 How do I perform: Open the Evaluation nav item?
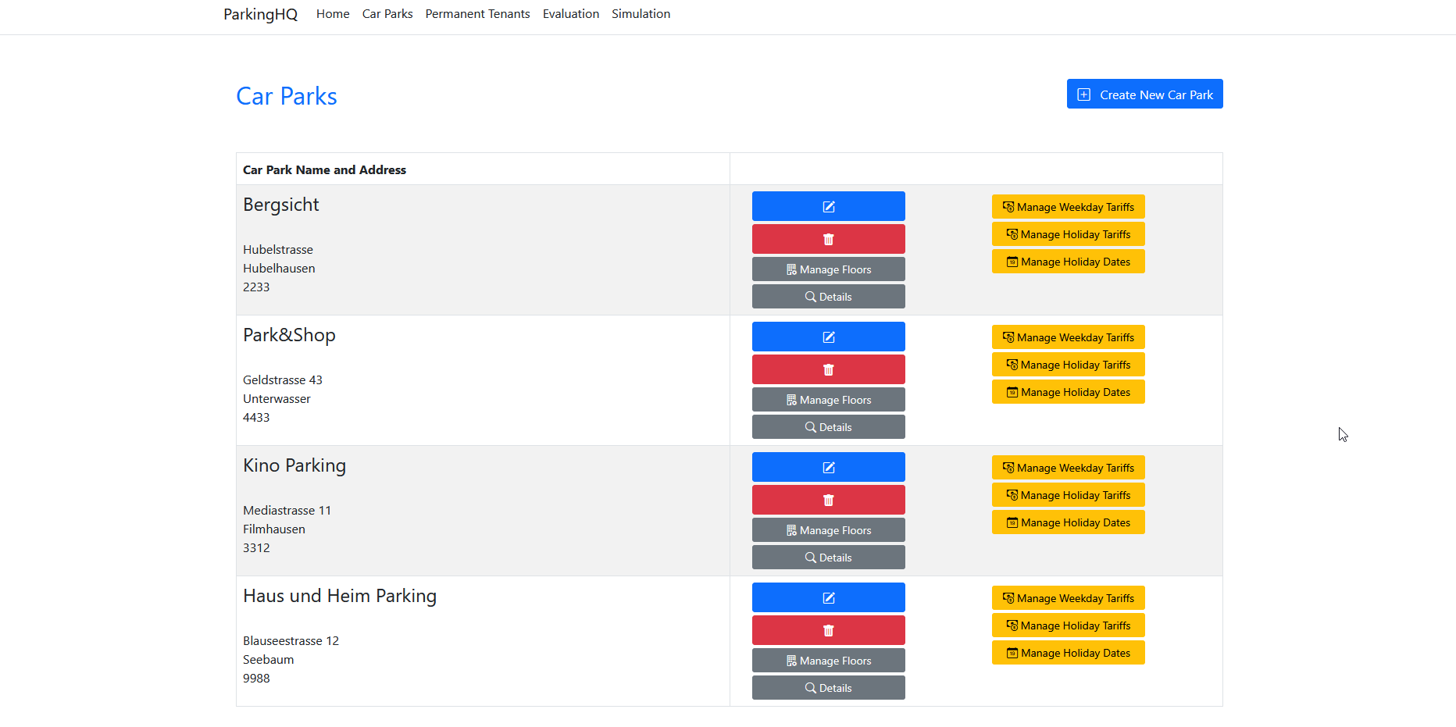(571, 14)
